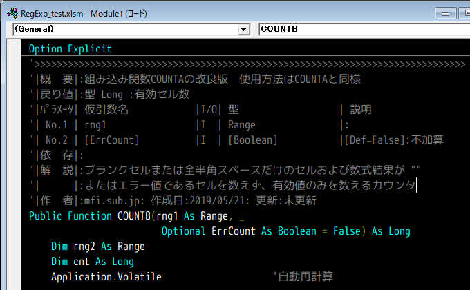Click the 'Optional ErrCount As Boolean = False' line

(285, 231)
